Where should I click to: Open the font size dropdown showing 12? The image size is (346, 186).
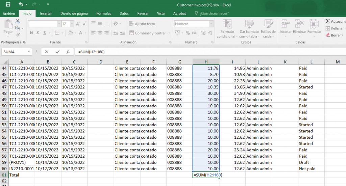coord(72,24)
